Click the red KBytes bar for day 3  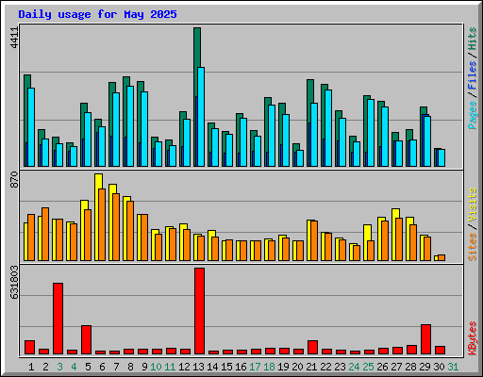coord(58,319)
